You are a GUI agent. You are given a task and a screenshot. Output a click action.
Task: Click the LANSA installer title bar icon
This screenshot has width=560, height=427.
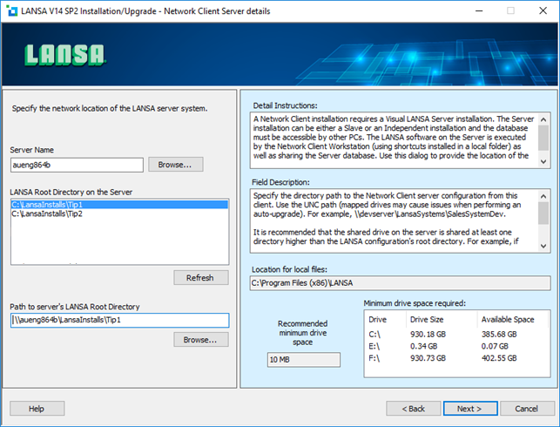pos(12,10)
